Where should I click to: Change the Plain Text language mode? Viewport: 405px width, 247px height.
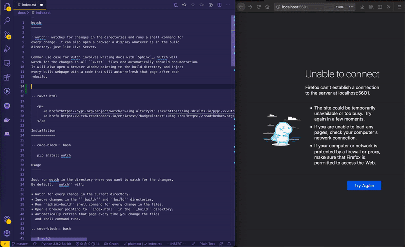pos(207,244)
